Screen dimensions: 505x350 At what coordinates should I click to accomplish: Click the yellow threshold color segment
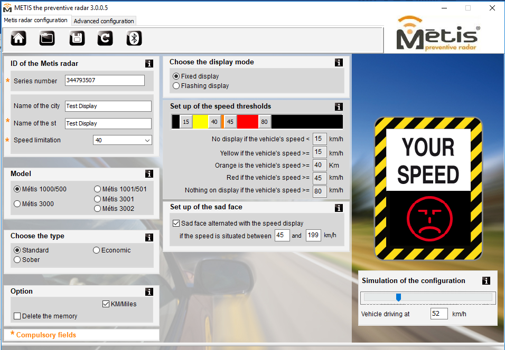[200, 122]
